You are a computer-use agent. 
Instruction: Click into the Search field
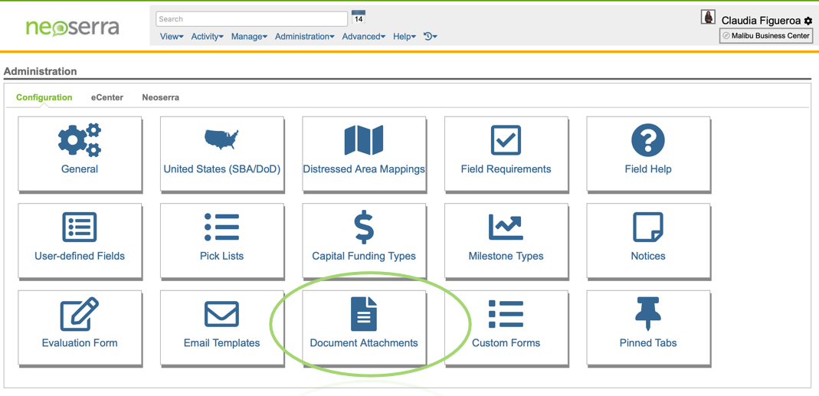click(251, 19)
